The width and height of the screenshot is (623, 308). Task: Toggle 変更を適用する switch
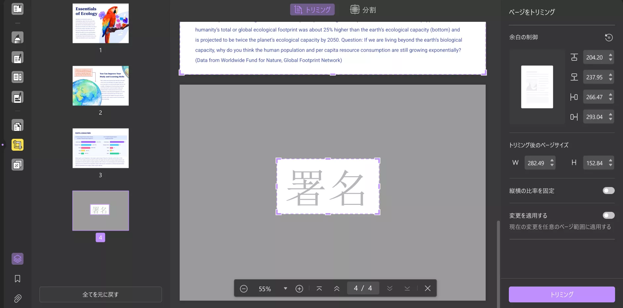[x=609, y=215]
